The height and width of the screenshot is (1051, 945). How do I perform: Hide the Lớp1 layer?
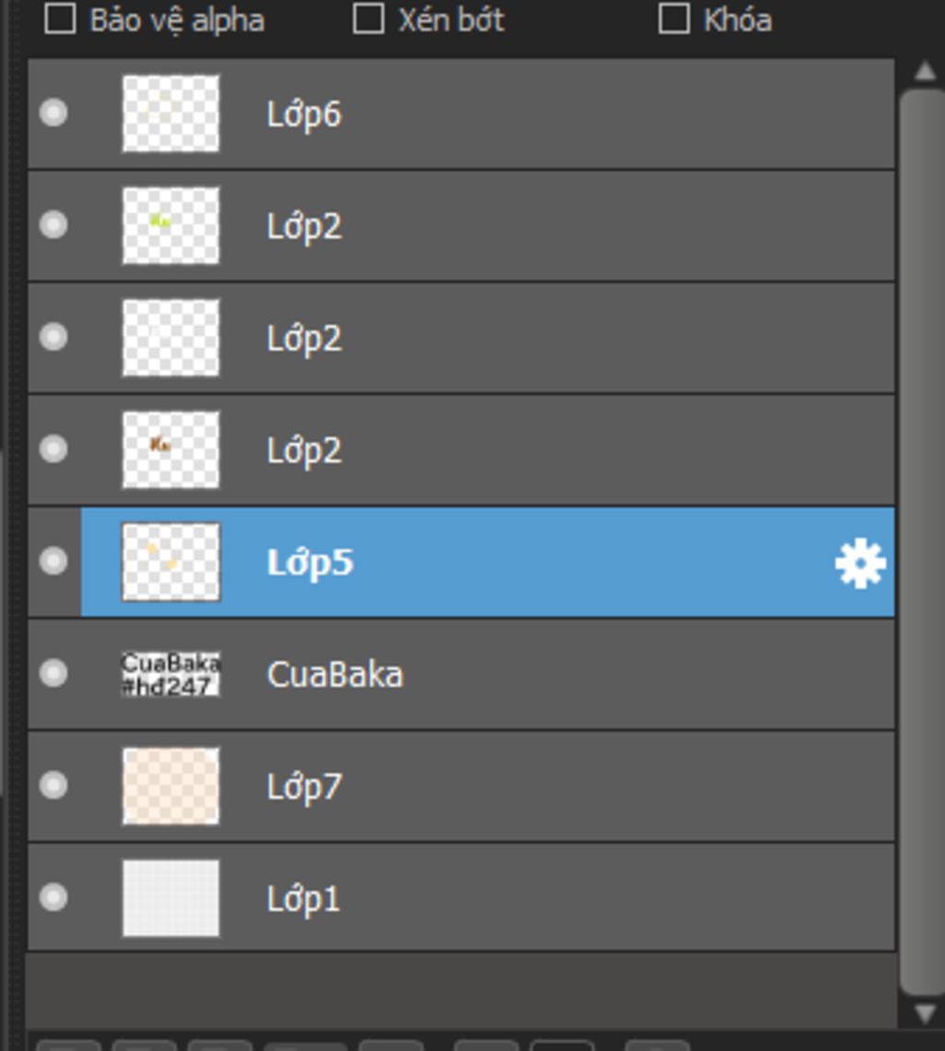(x=53, y=897)
